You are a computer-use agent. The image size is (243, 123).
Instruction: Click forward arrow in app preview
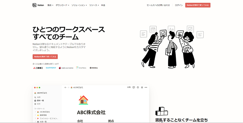68,87
